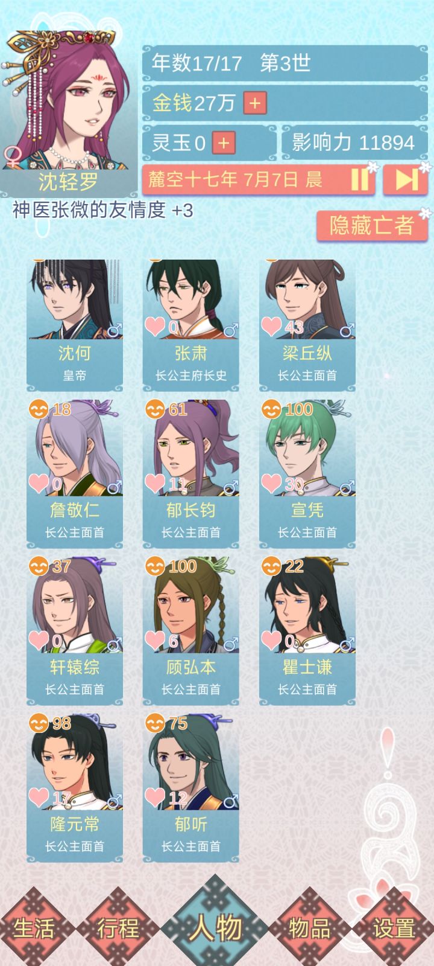
Task: Click smiley mood icon on 顾弘本 card
Action: click(x=155, y=566)
